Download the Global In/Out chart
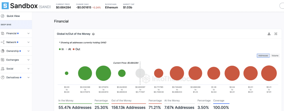The width and height of the screenshot is (284, 111). 269,34
